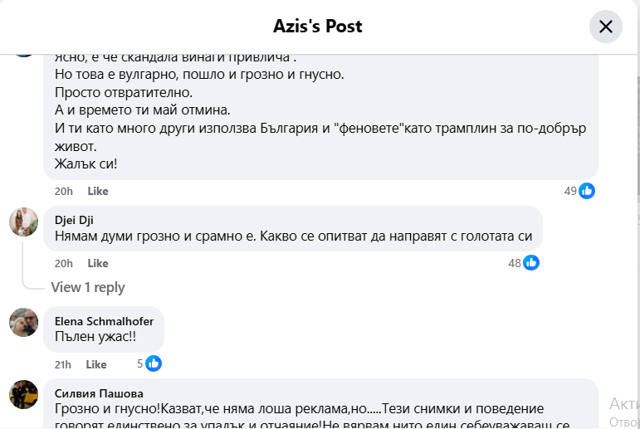Click the like reaction icon showing 48
This screenshot has height=429, width=640.
click(x=531, y=263)
